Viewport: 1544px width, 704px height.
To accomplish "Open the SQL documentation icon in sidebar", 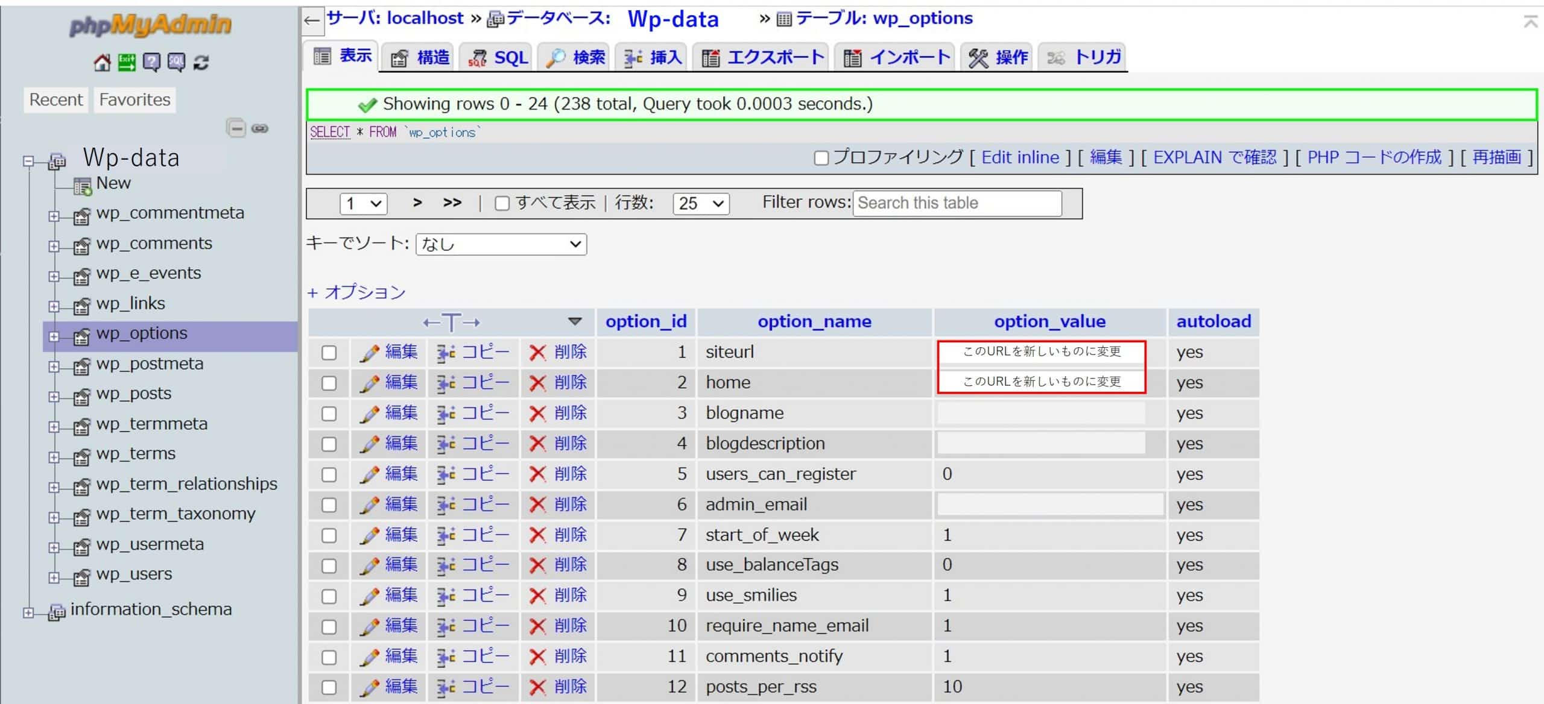I will click(x=176, y=62).
